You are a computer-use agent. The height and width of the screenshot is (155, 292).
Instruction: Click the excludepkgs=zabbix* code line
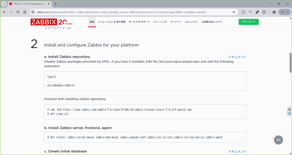pyautogui.click(x=61, y=86)
